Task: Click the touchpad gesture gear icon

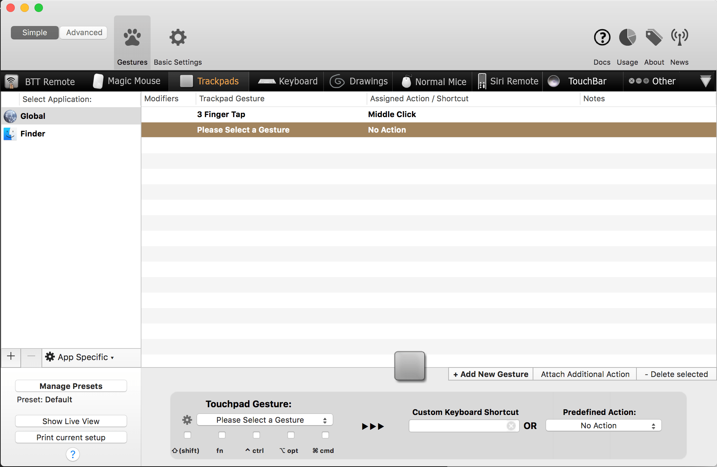Action: 187,420
